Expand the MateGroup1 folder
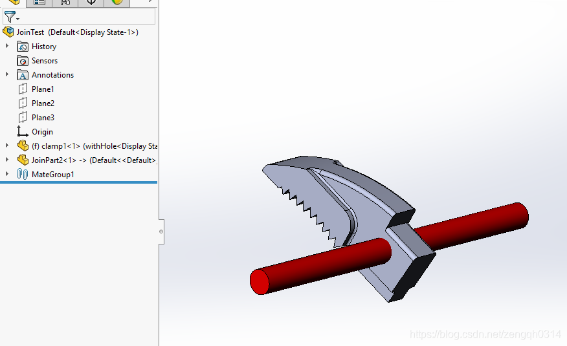Screen dimensions: 567x346 click(7, 174)
